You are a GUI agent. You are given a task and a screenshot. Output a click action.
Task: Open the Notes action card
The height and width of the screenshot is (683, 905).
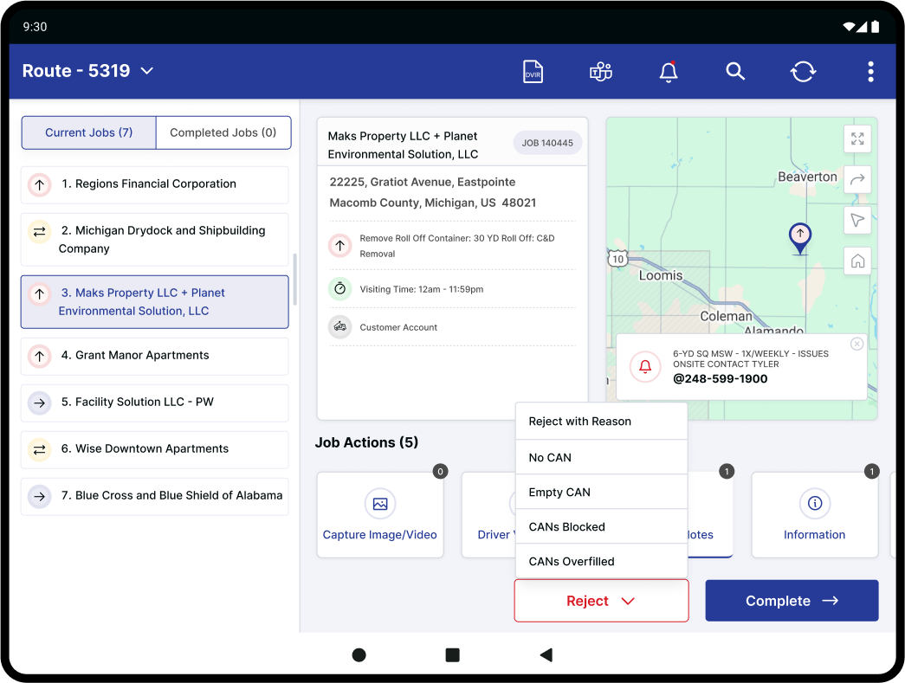tap(710, 514)
